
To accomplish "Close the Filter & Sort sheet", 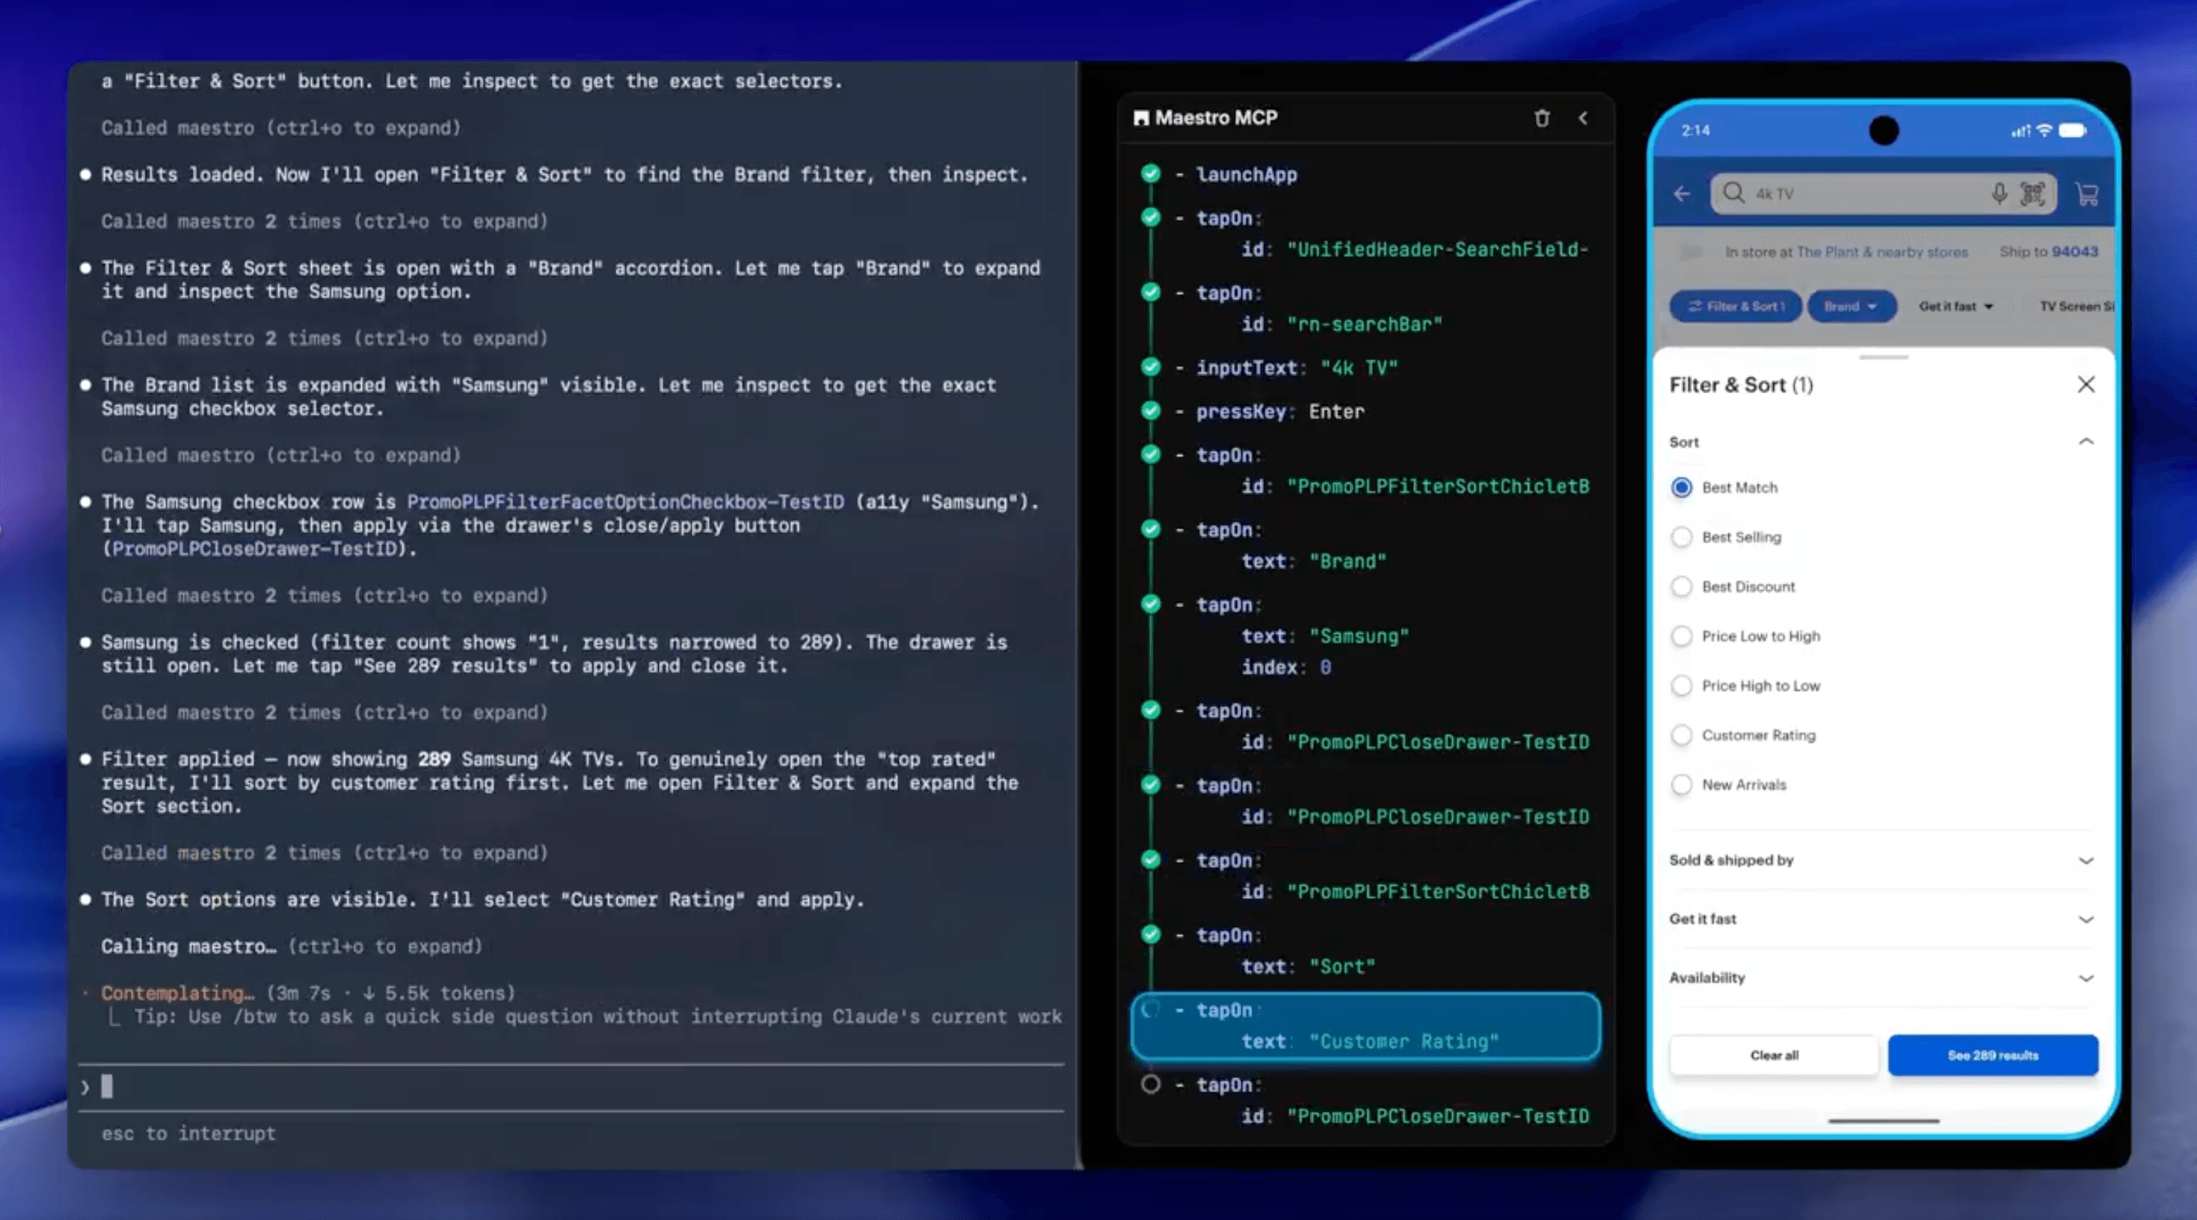I will coord(2086,384).
